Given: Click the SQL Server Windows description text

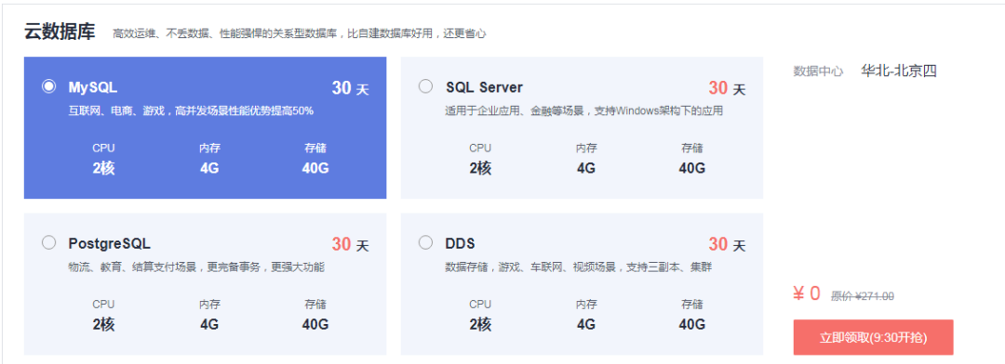Looking at the screenshot, I should (x=583, y=110).
